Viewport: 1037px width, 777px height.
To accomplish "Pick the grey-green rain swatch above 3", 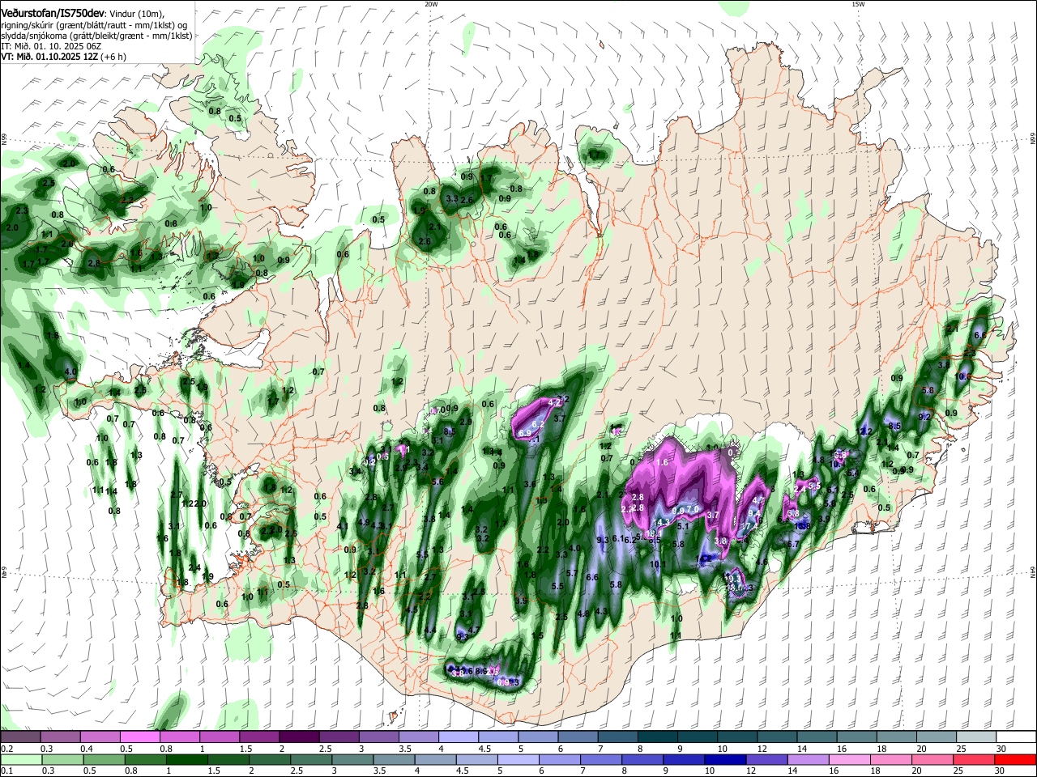I will (x=353, y=759).
